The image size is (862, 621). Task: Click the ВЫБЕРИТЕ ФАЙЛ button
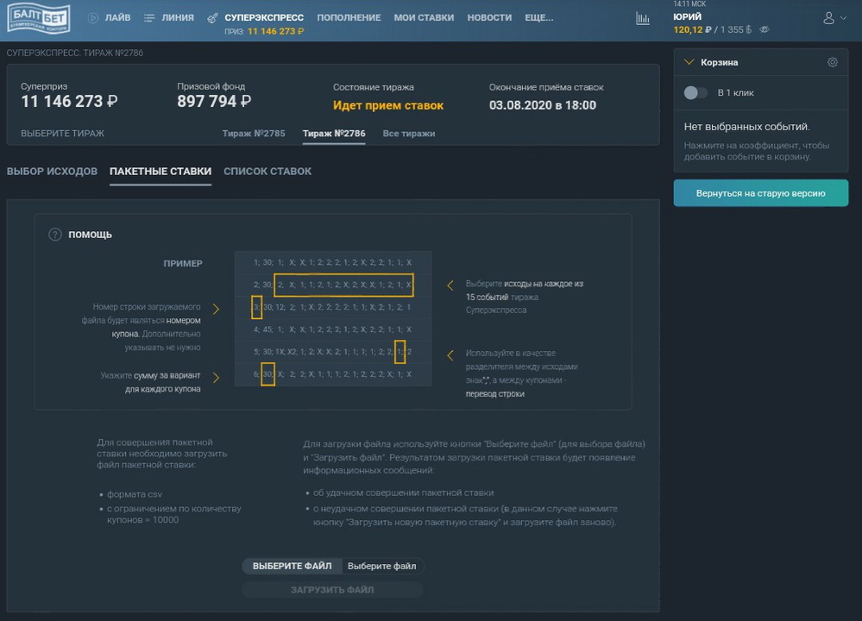[292, 566]
